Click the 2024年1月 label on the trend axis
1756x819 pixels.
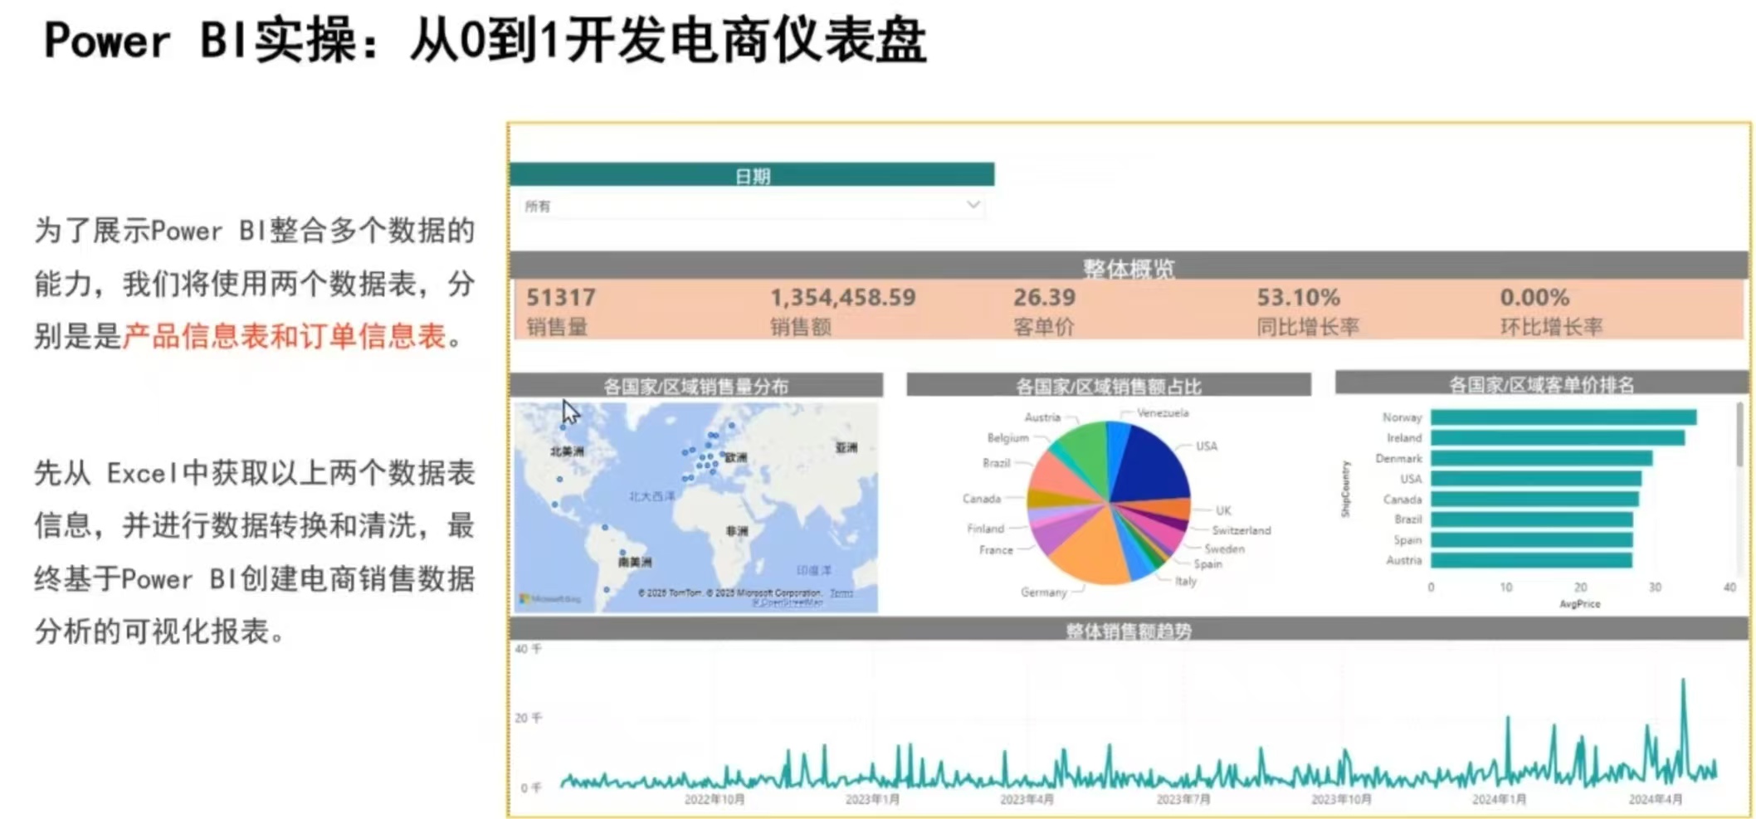[1499, 799]
